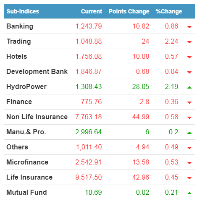This screenshot has width=197, height=201.
Task: Click Life Insurance points change 42.96
Action: [x=141, y=177]
